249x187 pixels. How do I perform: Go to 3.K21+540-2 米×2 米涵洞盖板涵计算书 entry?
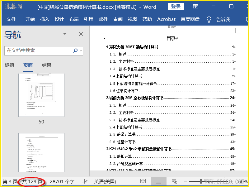tap(170, 149)
